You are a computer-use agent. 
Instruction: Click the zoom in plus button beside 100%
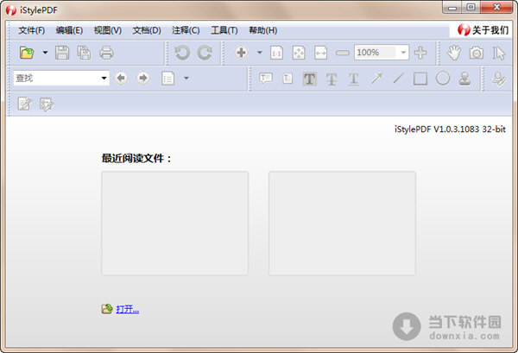coord(420,53)
